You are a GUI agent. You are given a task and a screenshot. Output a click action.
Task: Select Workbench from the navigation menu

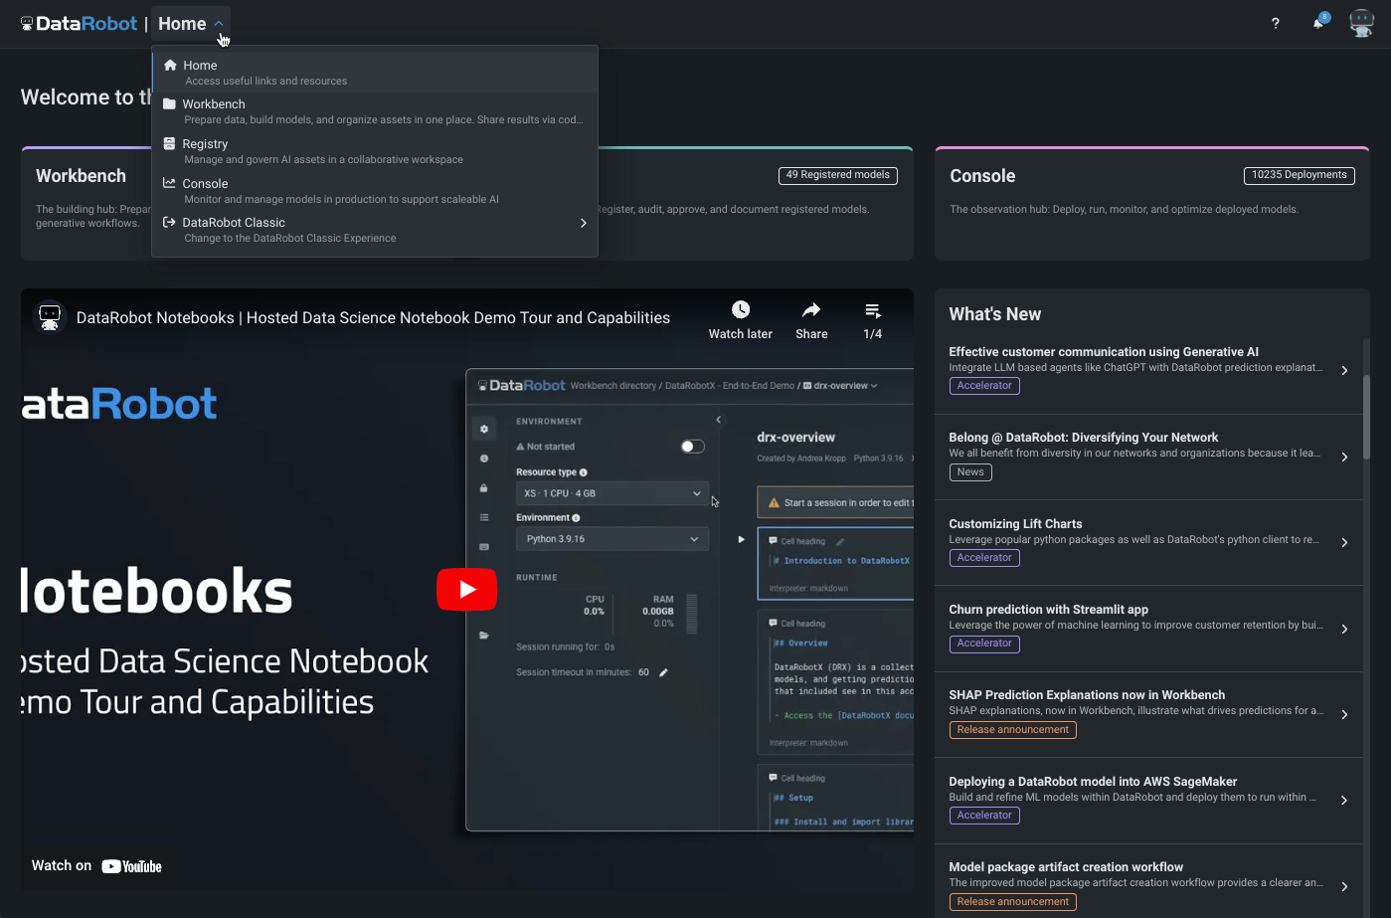pyautogui.click(x=214, y=104)
